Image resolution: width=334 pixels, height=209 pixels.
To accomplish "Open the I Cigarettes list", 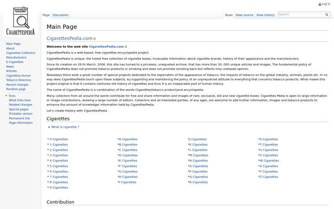I will [128, 182].
